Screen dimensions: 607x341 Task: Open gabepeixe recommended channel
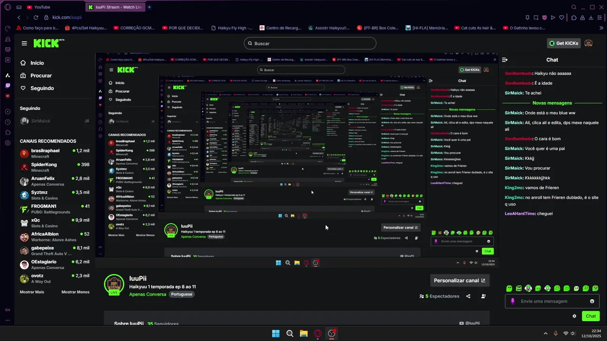point(55,251)
